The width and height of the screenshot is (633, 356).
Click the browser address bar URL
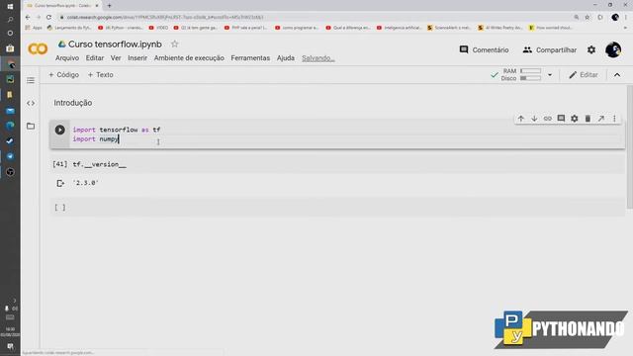click(165, 17)
